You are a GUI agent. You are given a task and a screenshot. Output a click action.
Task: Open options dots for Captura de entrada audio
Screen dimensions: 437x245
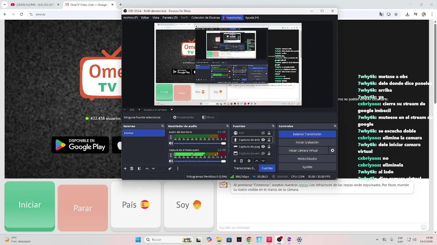[x=171, y=155]
